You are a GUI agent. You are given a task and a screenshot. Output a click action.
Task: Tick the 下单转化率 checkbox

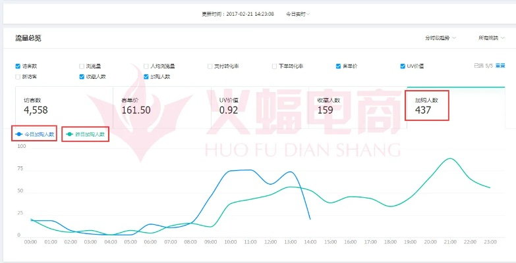click(274, 66)
